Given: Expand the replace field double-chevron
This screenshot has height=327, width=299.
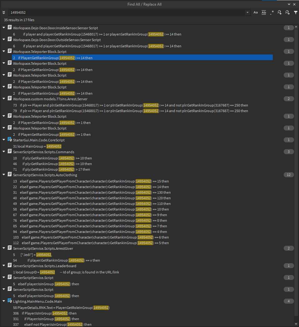Looking at the screenshot, I should [x=4, y=12].
